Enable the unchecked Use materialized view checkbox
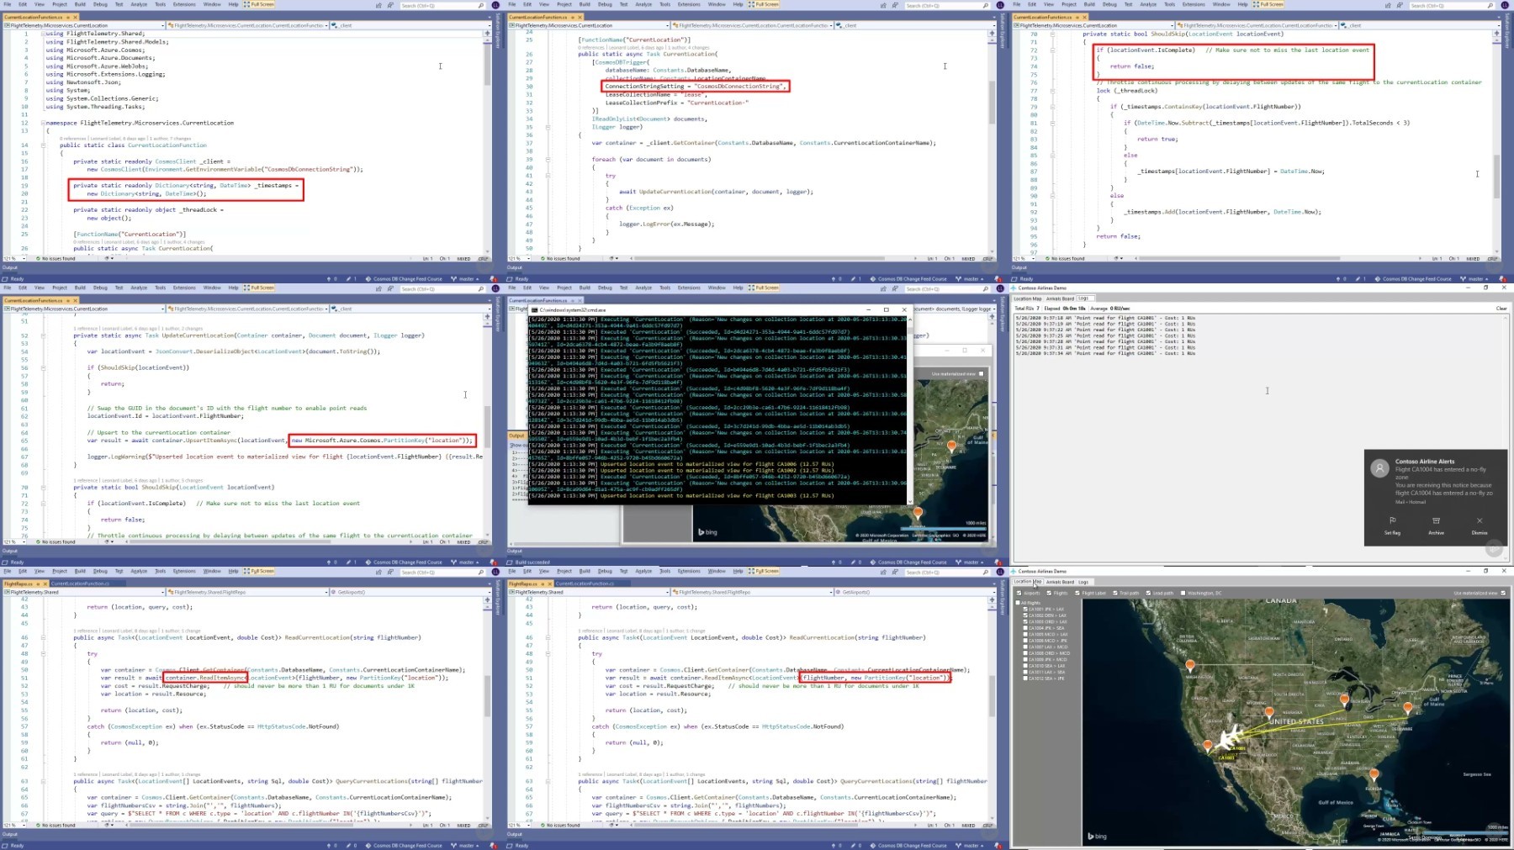This screenshot has width=1514, height=850. [981, 373]
